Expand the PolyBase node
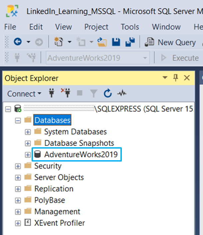The image size is (203, 235). pos(18,200)
